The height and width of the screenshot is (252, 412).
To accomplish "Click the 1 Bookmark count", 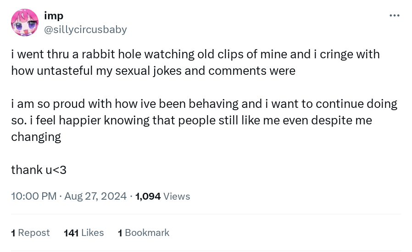I will click(x=144, y=233).
